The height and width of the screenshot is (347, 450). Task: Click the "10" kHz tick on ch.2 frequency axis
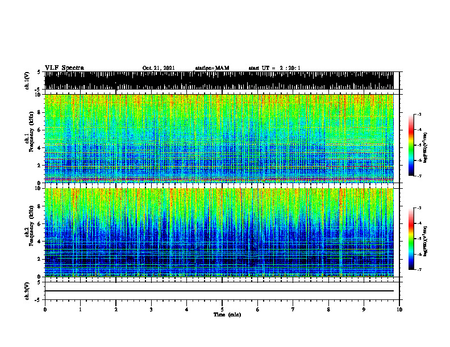point(39,188)
